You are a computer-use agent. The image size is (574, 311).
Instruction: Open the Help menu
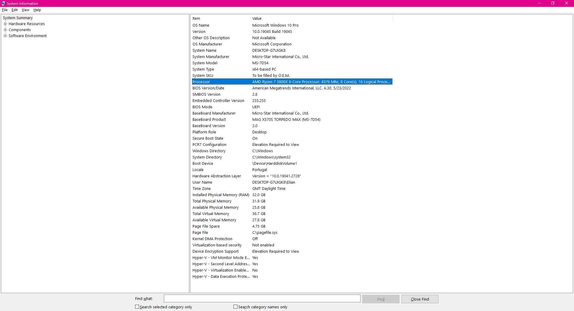pos(37,10)
